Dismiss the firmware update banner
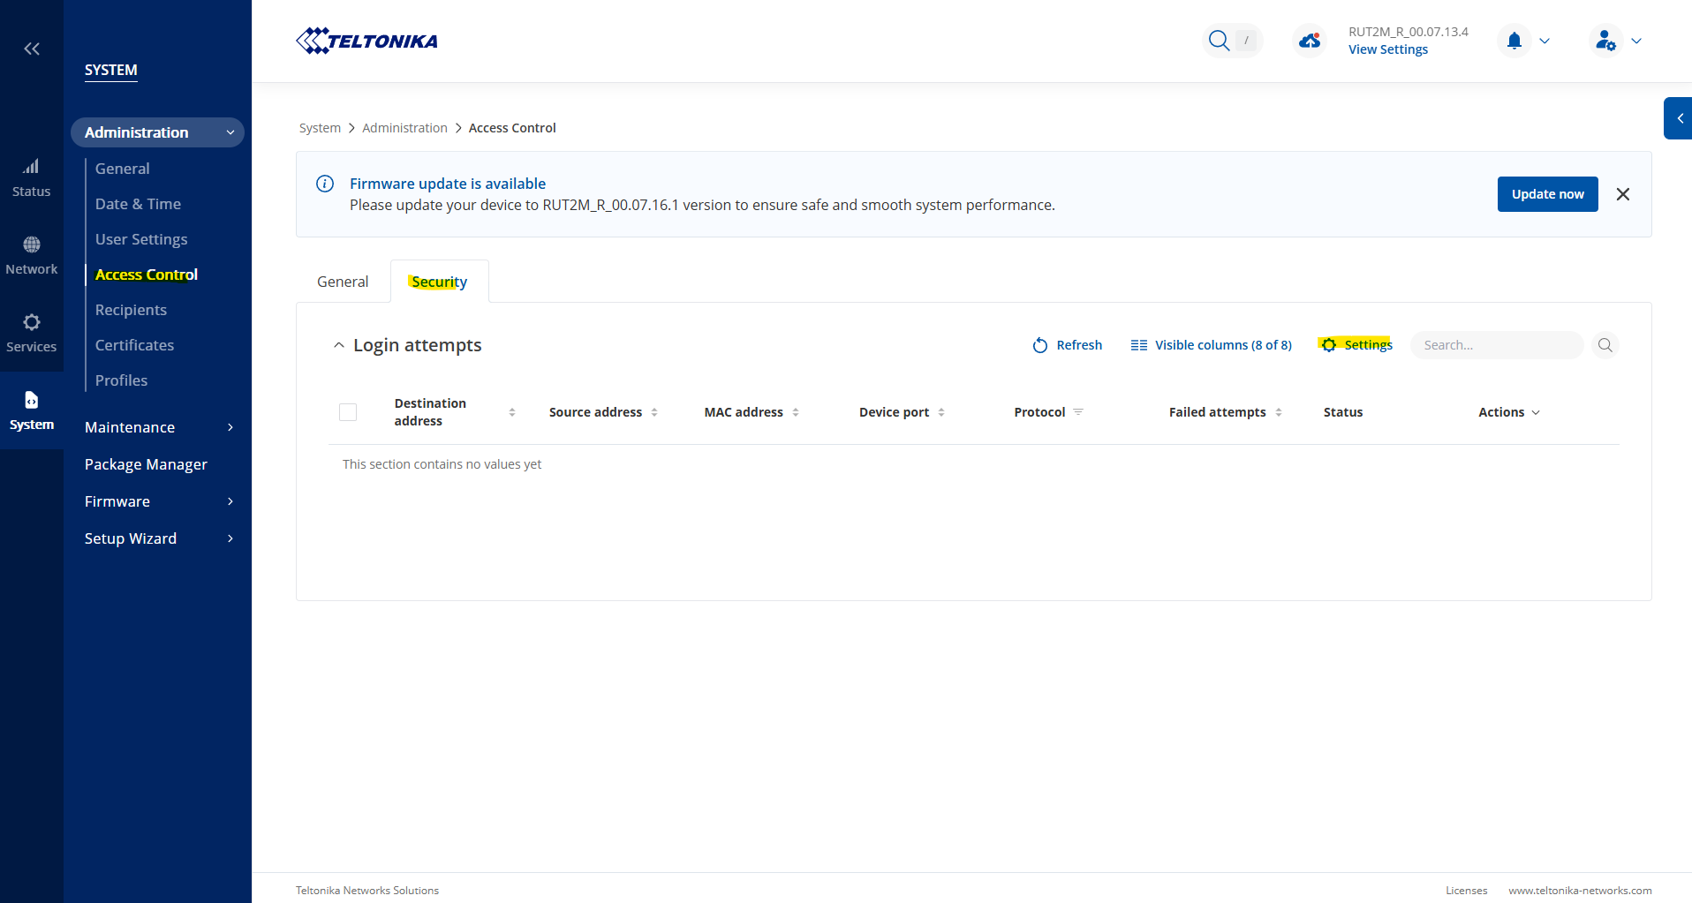The height and width of the screenshot is (903, 1692). 1623,194
